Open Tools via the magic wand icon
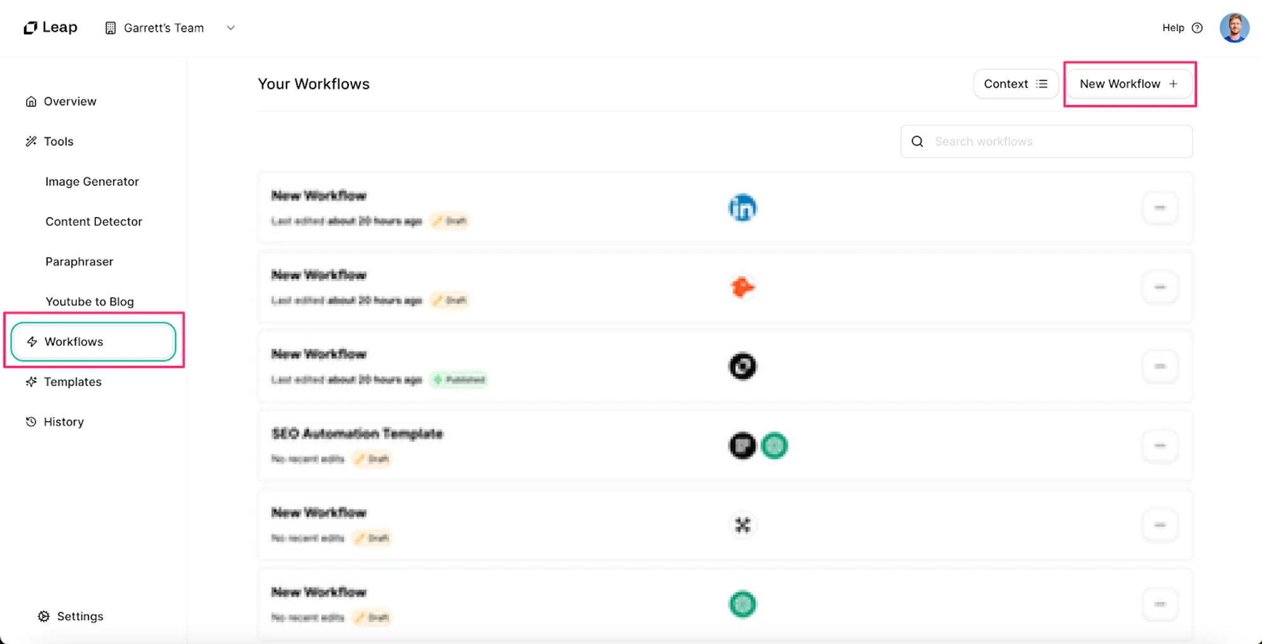The image size is (1262, 644). 31,141
